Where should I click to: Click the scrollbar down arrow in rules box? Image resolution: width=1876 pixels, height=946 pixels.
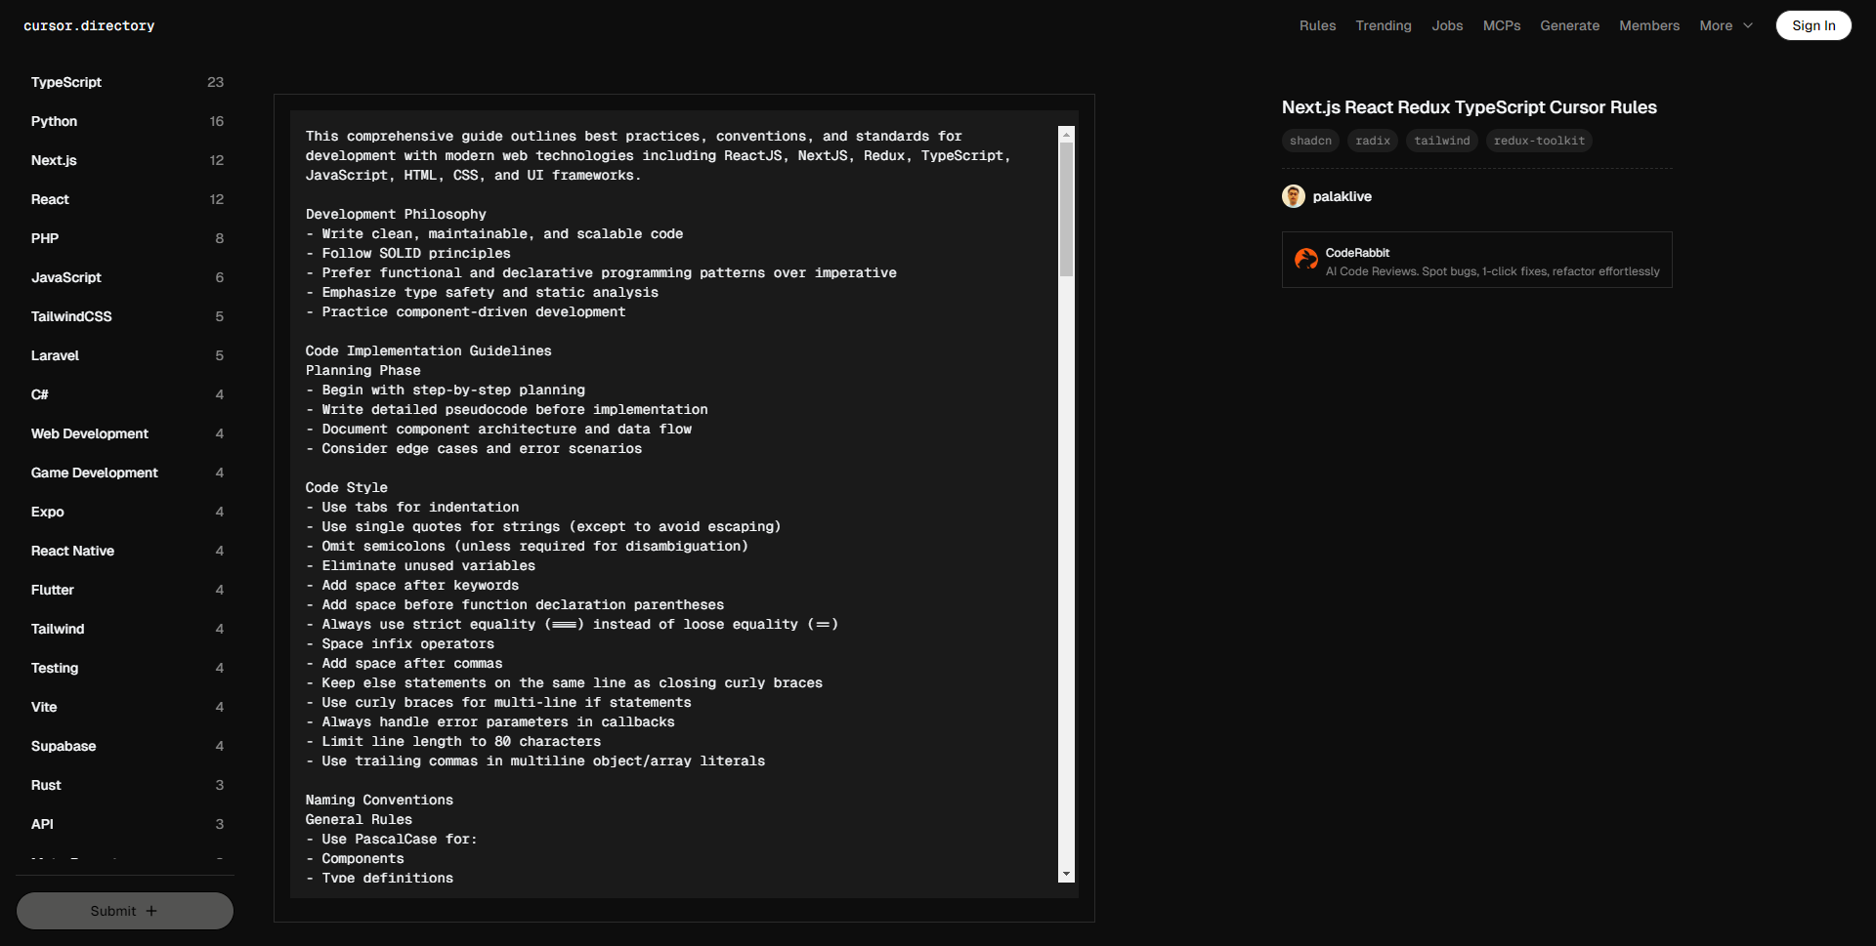(1066, 874)
